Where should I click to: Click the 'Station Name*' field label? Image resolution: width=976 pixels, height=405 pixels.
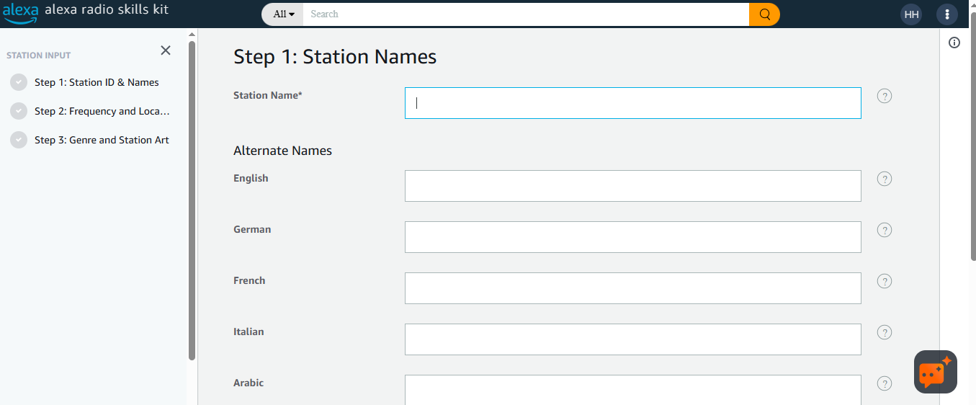click(x=268, y=95)
